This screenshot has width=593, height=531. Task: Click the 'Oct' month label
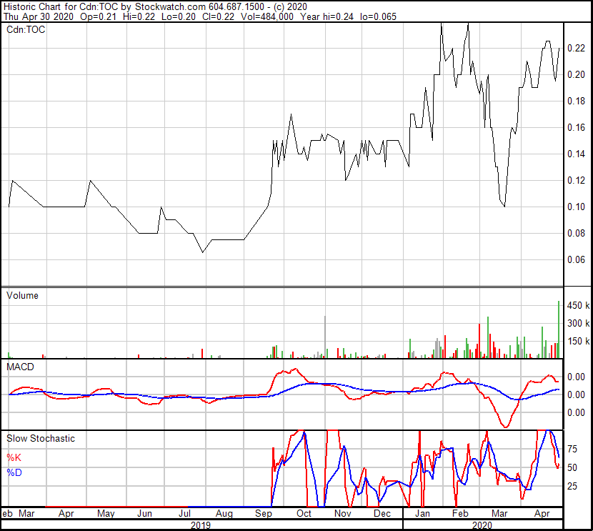304,514
